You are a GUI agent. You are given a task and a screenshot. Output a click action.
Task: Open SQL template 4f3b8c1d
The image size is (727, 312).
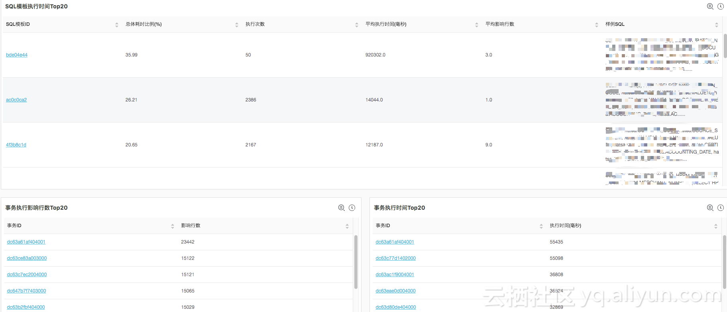16,145
